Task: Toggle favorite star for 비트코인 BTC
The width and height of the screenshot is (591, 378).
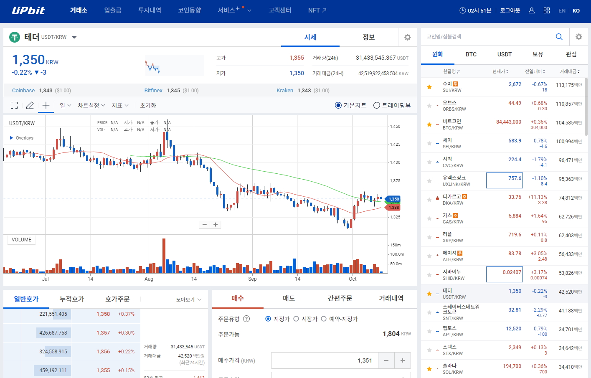Action: click(429, 124)
